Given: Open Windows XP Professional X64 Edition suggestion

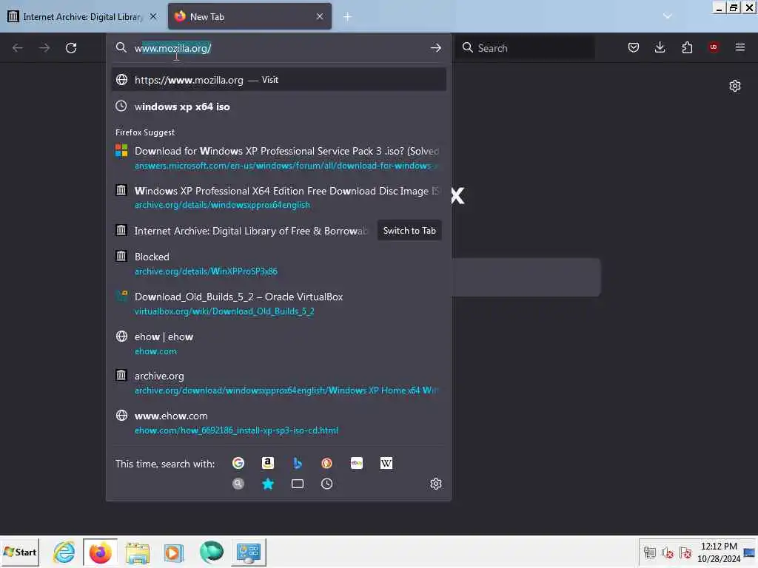Looking at the screenshot, I should point(278,197).
